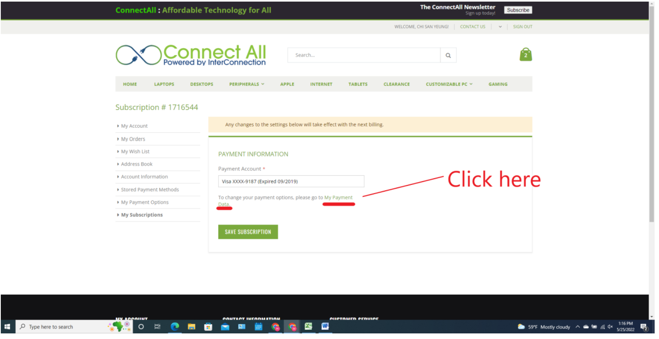Screen dimensions: 659x339
Task: Open account dropdown arrow beside Contact Us
Action: point(500,27)
